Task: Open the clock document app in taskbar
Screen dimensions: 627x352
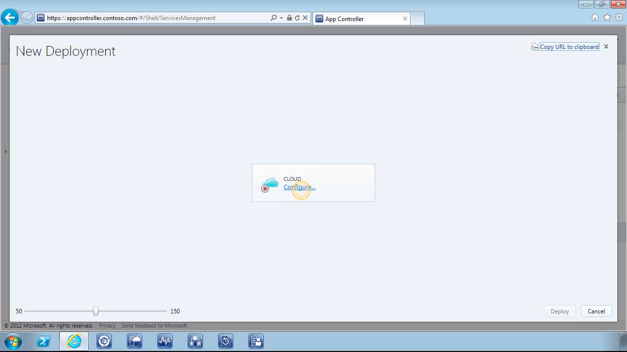Action: (225, 341)
